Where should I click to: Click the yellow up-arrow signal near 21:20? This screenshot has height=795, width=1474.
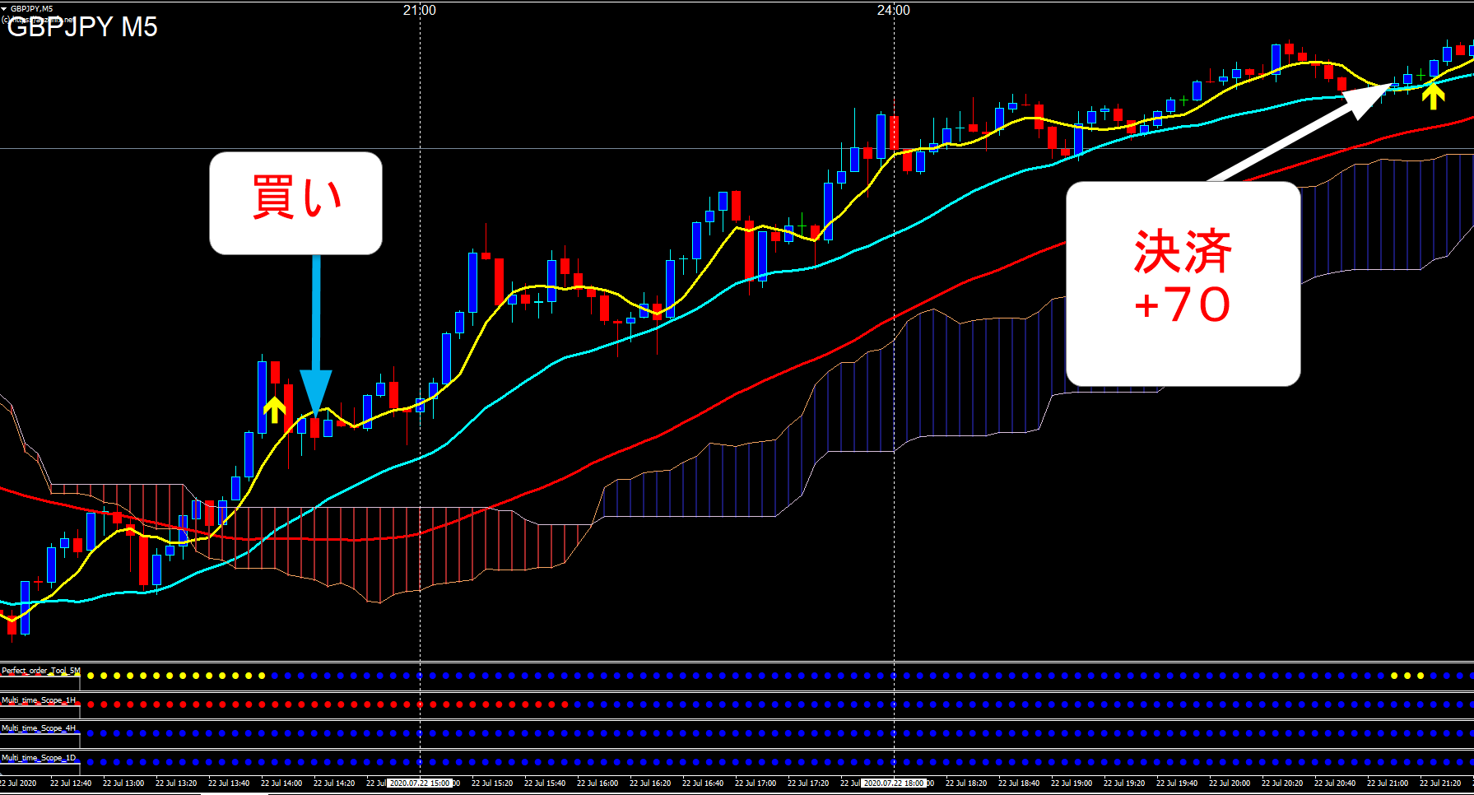point(1433,96)
